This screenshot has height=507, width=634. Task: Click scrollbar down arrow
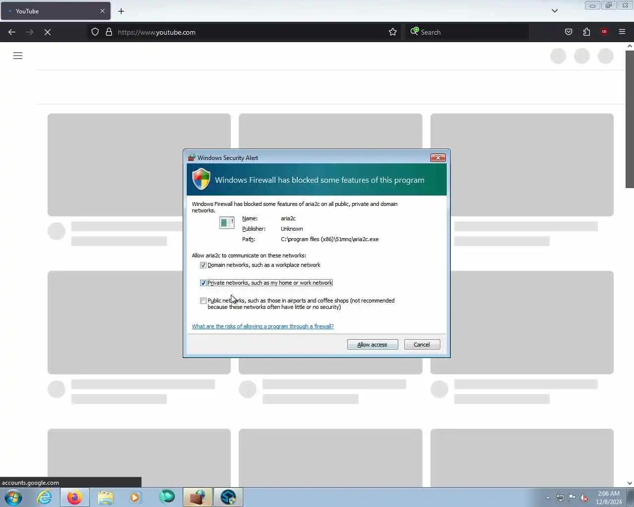click(x=630, y=483)
